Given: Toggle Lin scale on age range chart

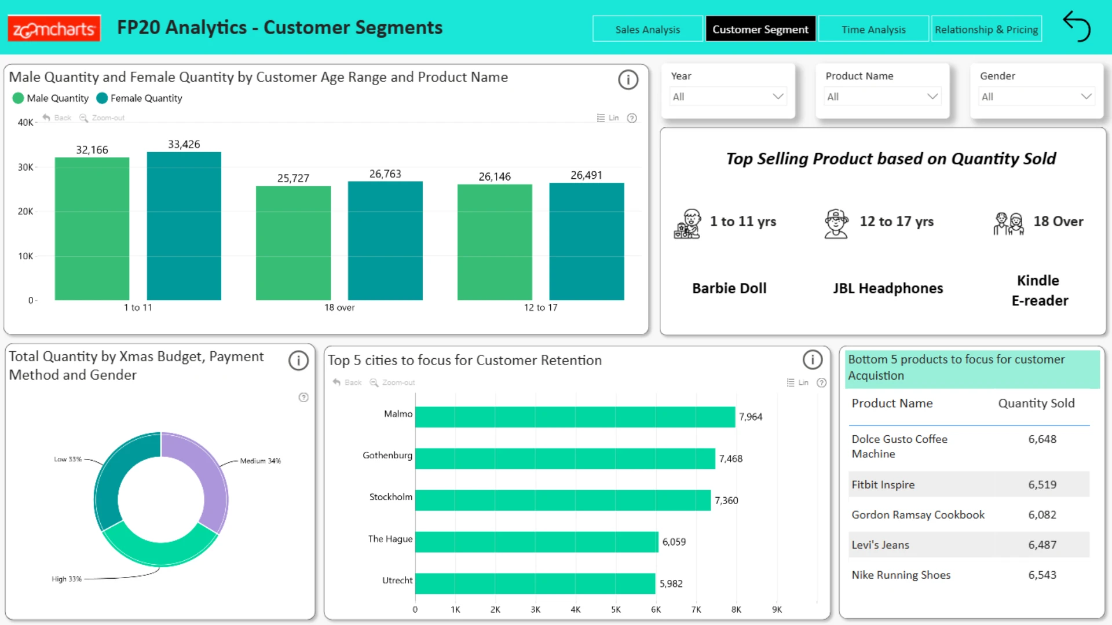Looking at the screenshot, I should point(608,118).
